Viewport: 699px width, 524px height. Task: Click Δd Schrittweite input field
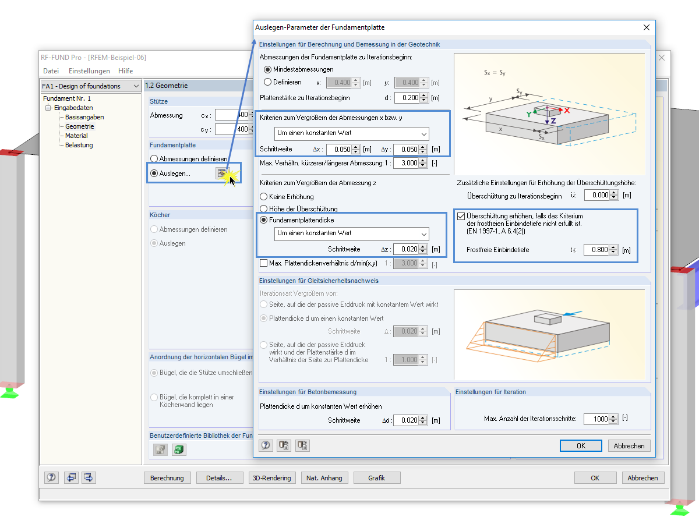[x=407, y=420]
